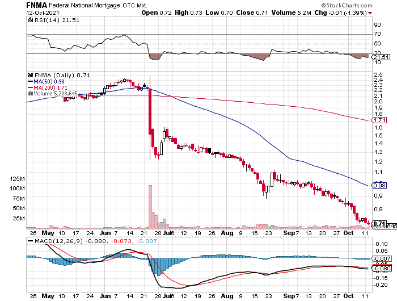Click May on the bottom MACD date axis
The width and height of the screenshot is (397, 301).
(48, 296)
